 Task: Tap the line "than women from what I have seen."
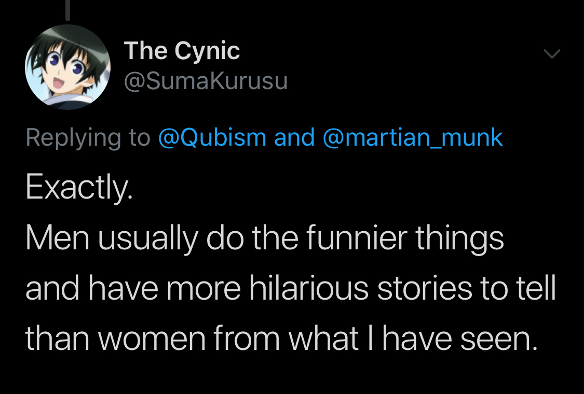coord(281,338)
